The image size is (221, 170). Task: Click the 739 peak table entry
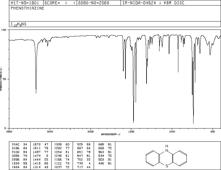(84, 163)
